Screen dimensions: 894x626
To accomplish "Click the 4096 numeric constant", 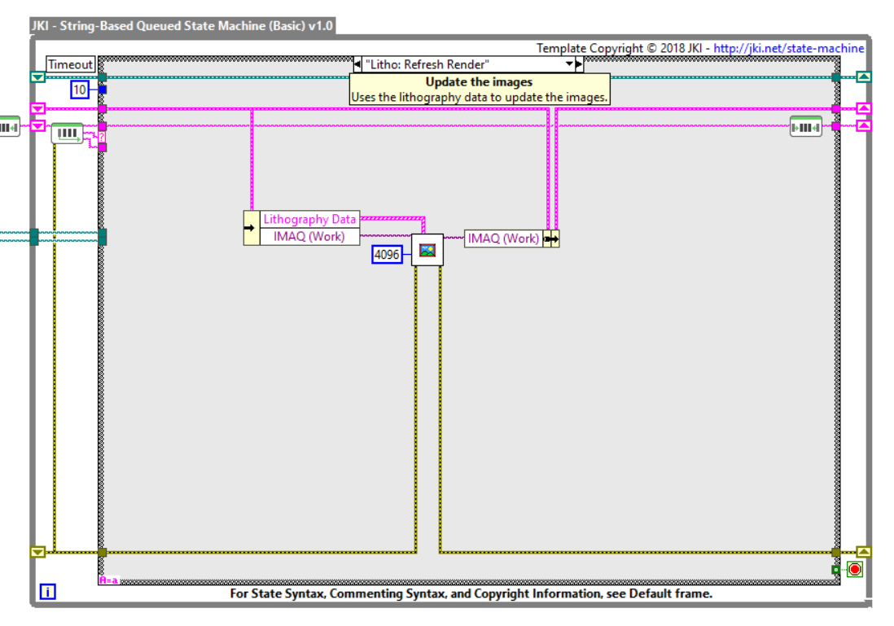I will pyautogui.click(x=387, y=255).
